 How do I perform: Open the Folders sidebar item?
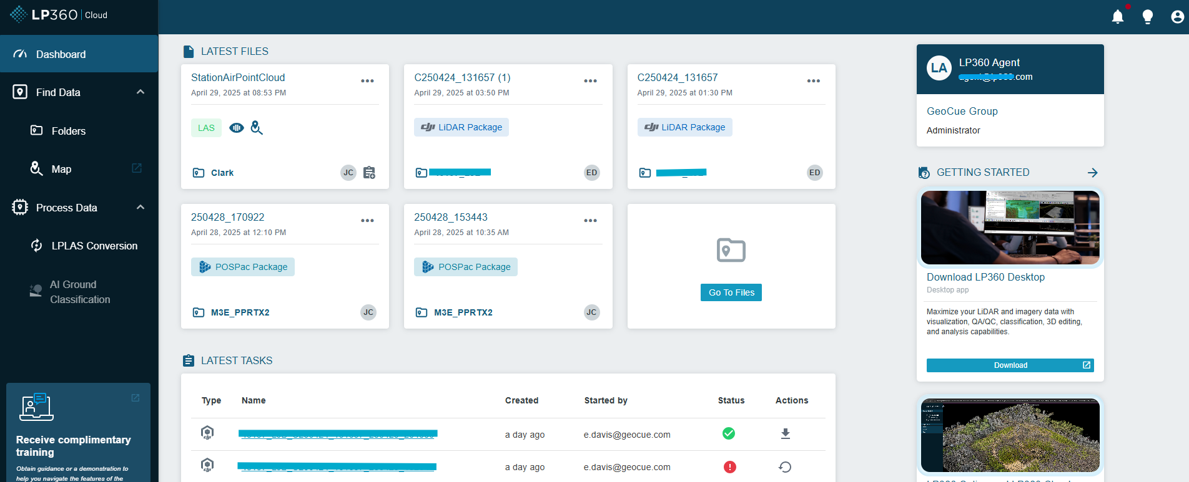pyautogui.click(x=68, y=131)
